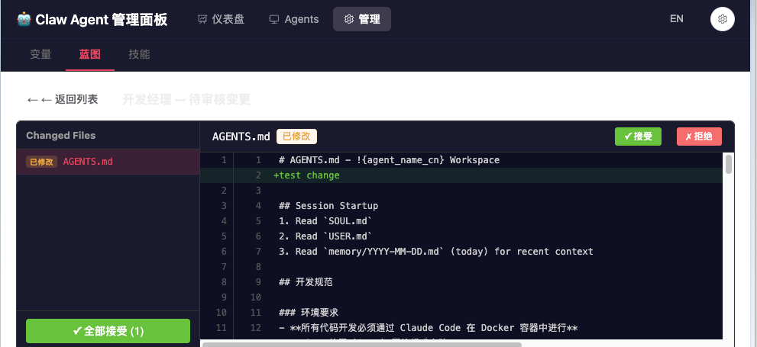Click the horizontal scrollbar under the diff
757x347 pixels.
pos(362,345)
